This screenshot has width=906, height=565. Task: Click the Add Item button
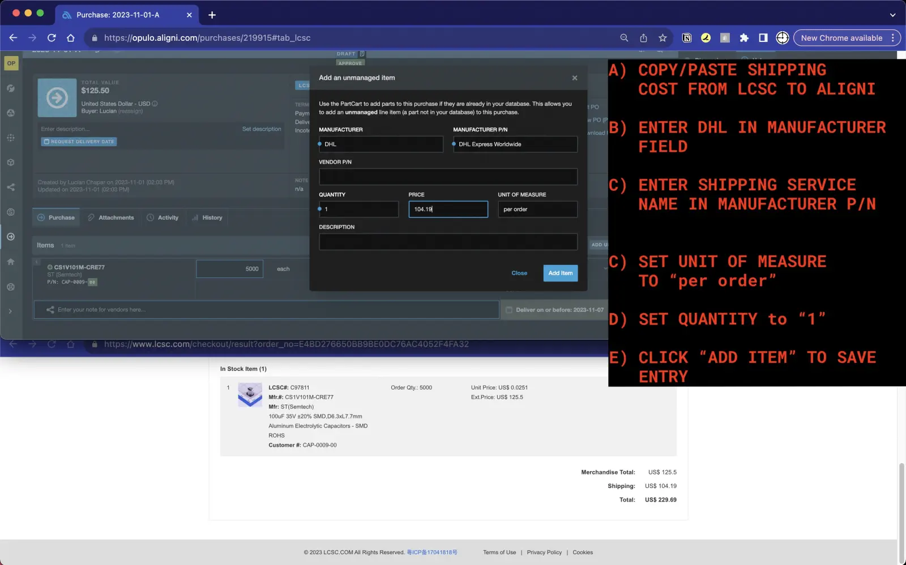[560, 273]
